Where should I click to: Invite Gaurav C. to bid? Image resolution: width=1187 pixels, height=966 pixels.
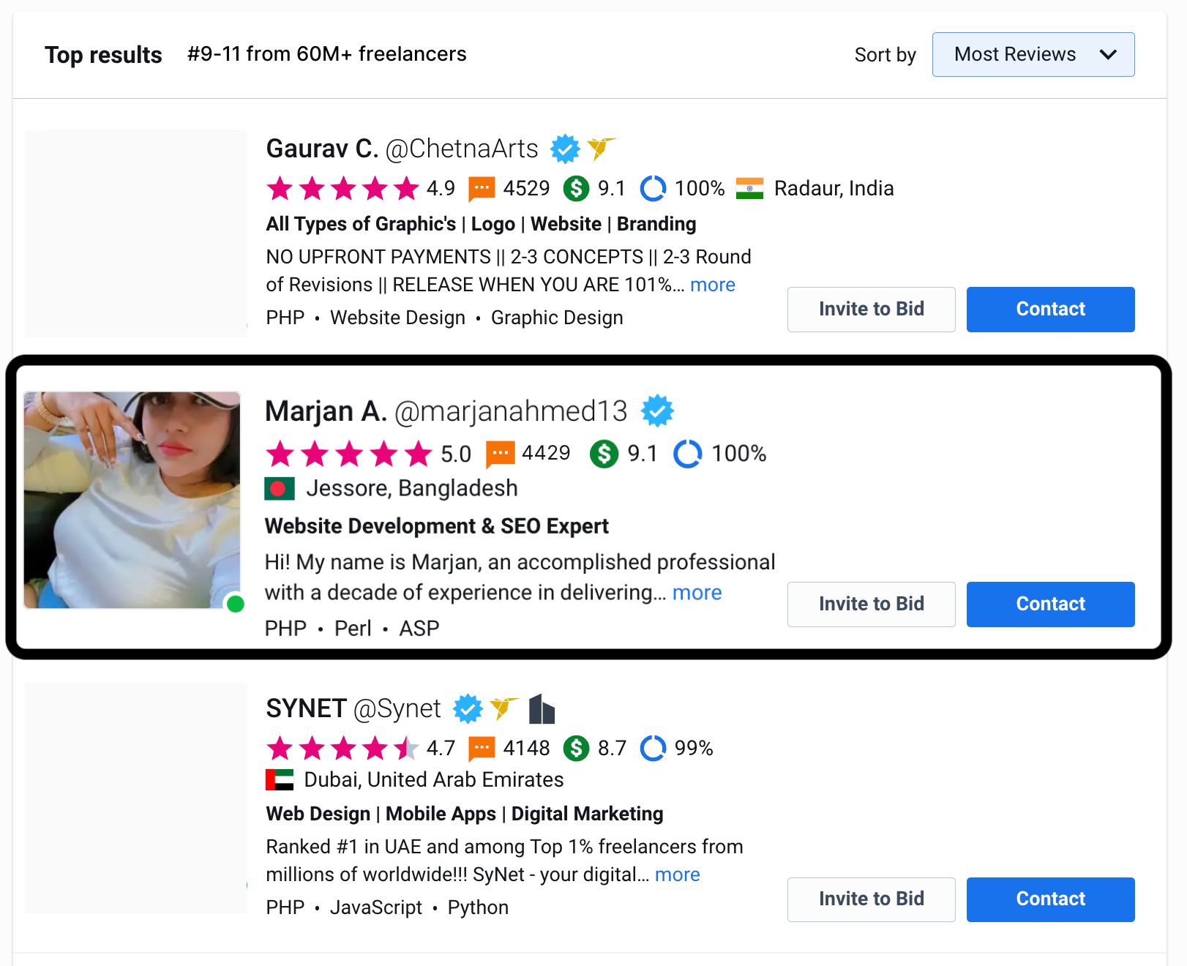point(871,309)
